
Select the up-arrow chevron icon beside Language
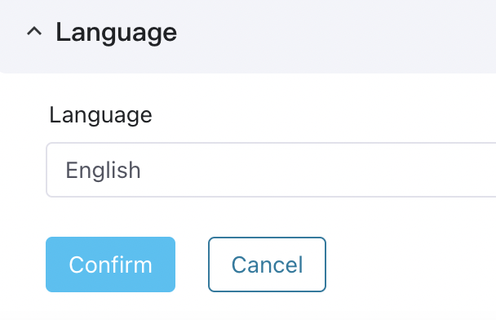34,31
